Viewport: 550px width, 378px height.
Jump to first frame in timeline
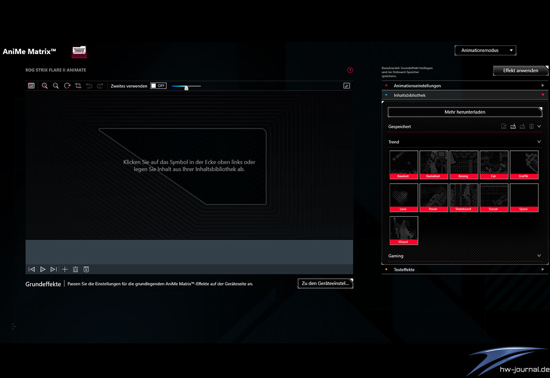[32, 269]
